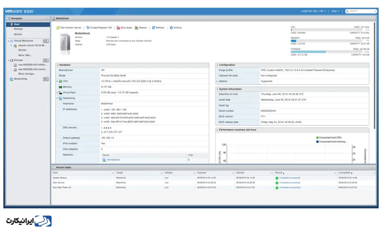Click the CPU usage bar
The height and width of the screenshot is (228, 382).
click(327, 30)
